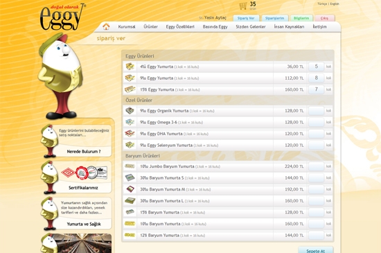Open 9'lu Eggy Organik Yumurta product image
The height and width of the screenshot is (253, 381).
point(130,111)
